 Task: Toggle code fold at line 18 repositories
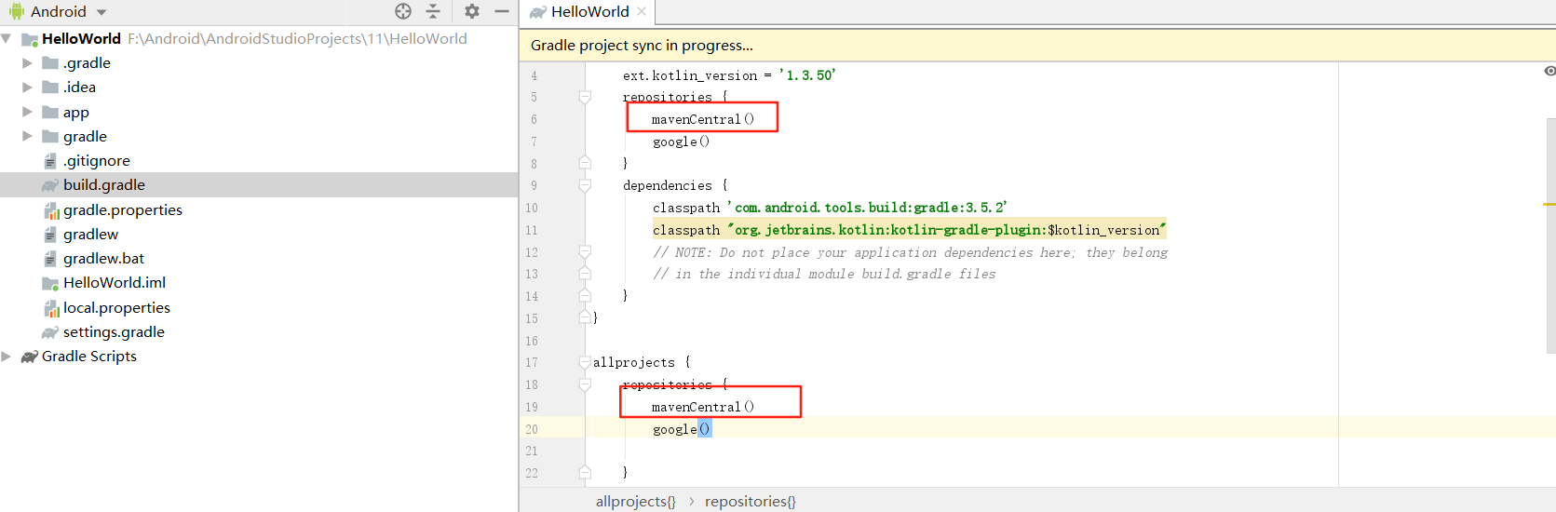(585, 384)
